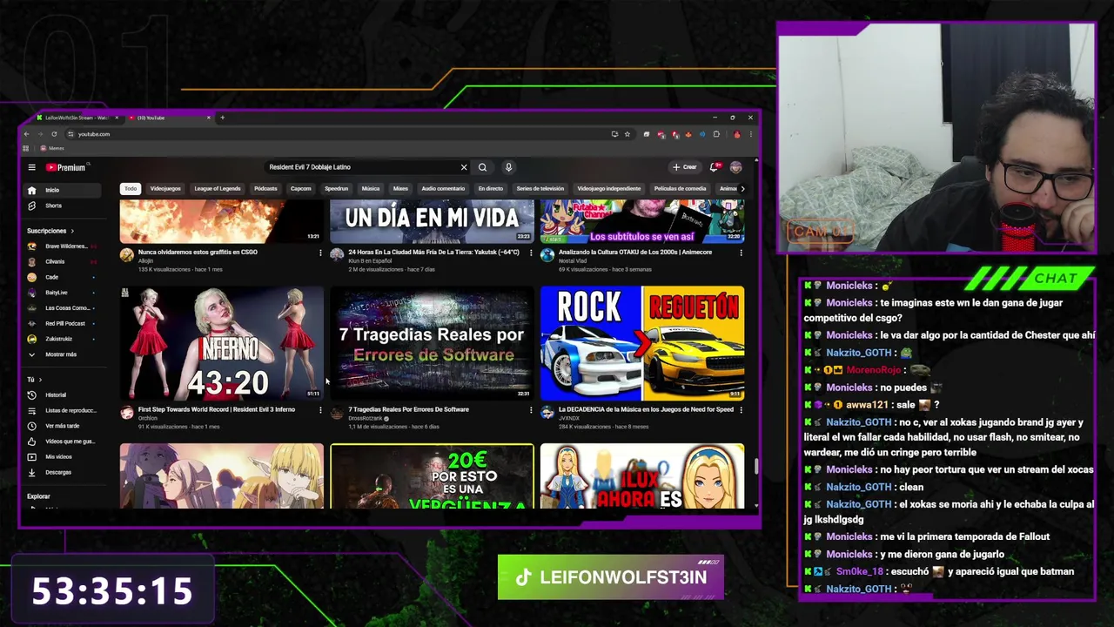Start voice search with microphone icon
The width and height of the screenshot is (1114, 627).
pyautogui.click(x=508, y=167)
